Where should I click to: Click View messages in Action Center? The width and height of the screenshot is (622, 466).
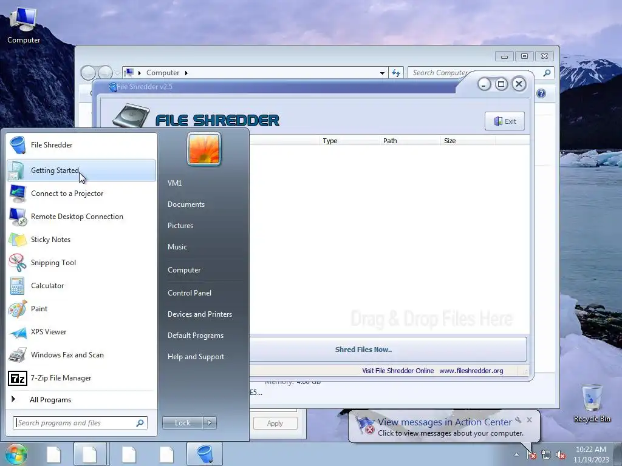point(445,422)
